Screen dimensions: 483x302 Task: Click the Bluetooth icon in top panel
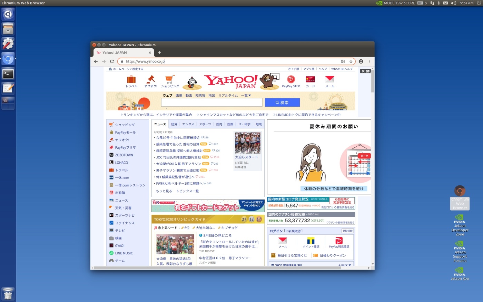[439, 3]
